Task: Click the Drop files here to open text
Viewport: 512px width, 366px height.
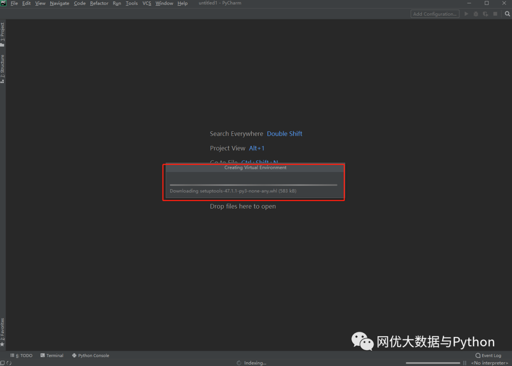Action: 243,206
